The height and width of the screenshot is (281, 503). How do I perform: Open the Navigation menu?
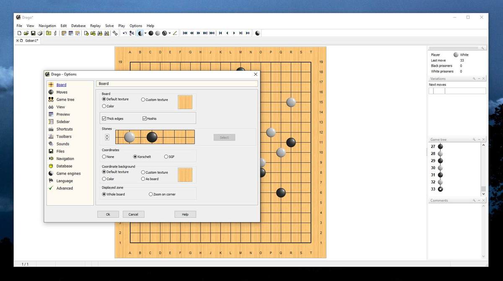[47, 26]
